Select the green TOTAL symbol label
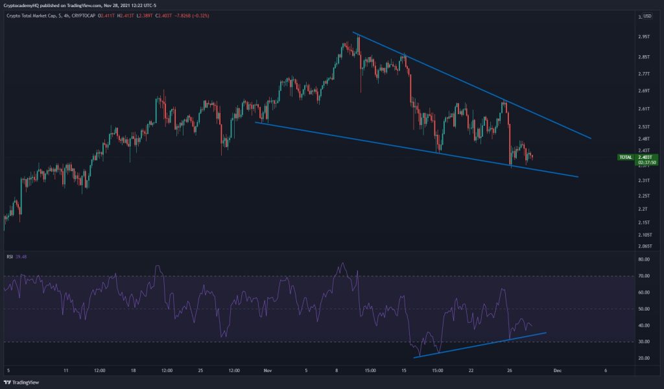 coord(626,157)
